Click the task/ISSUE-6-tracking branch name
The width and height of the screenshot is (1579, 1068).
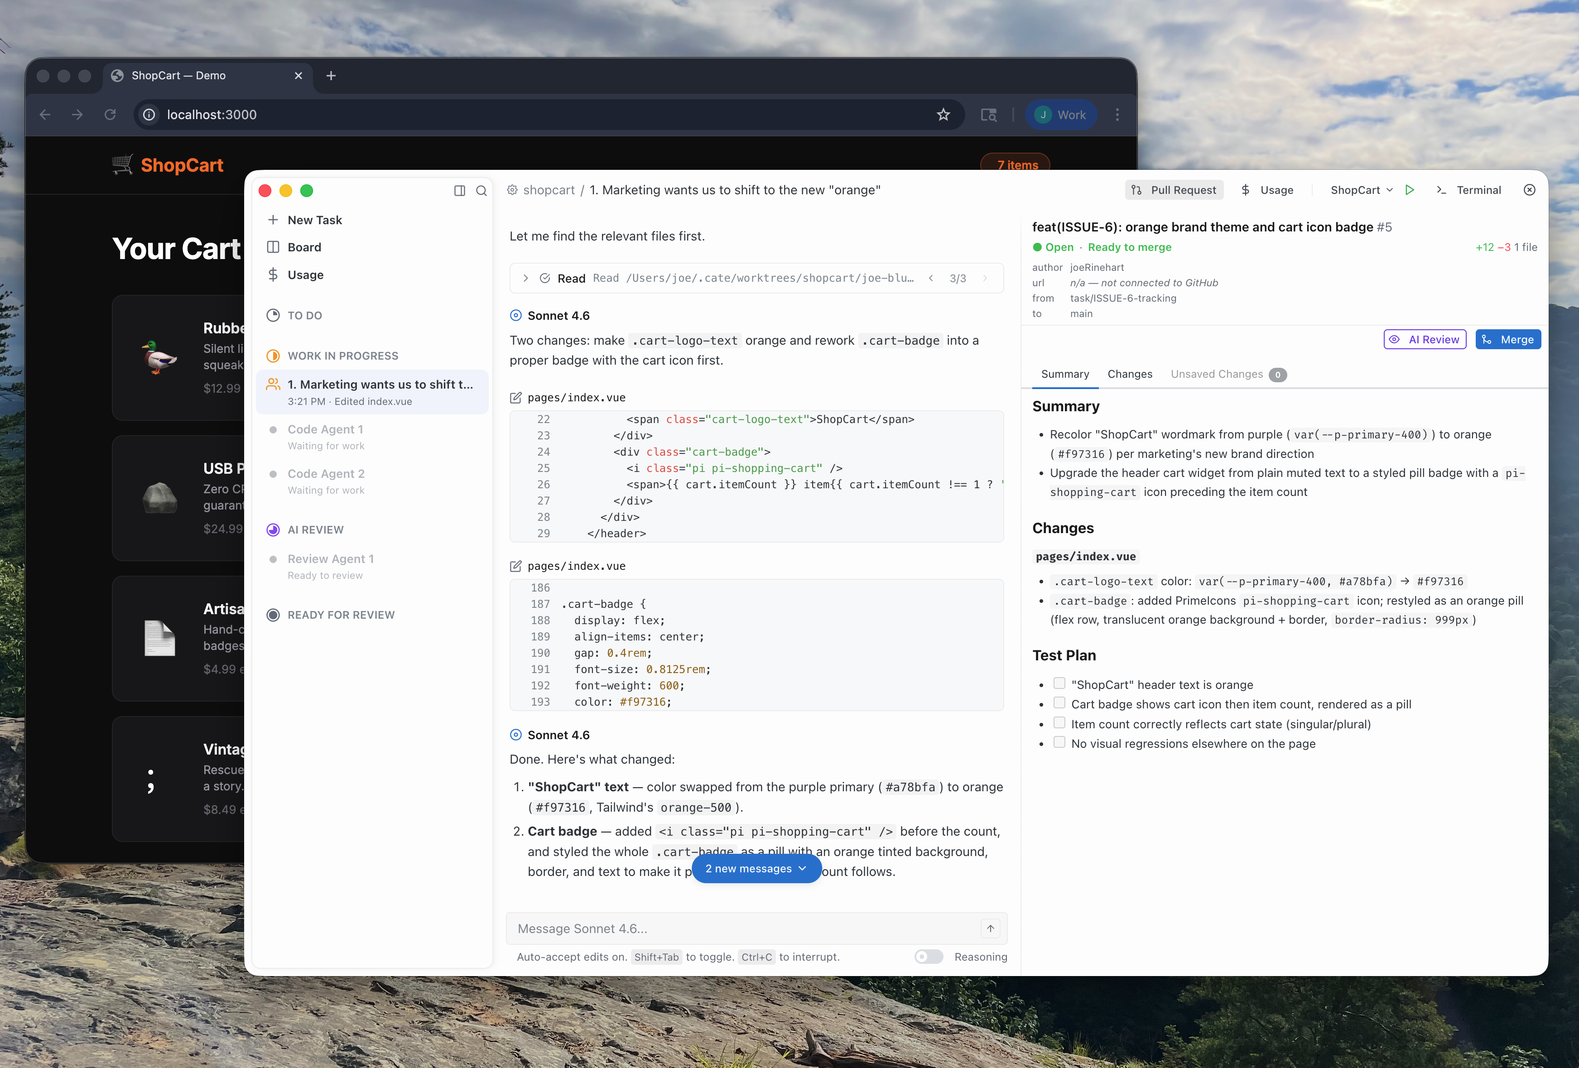1123,298
